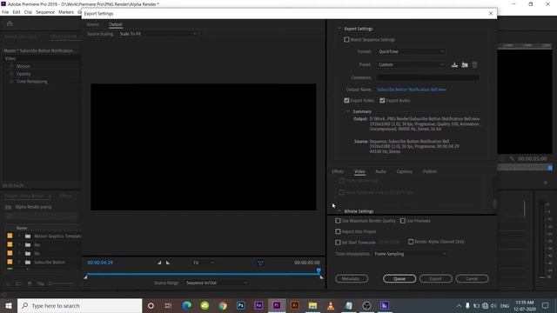
Task: Uncheck the Export Audio checkbox
Action: pyautogui.click(x=382, y=101)
